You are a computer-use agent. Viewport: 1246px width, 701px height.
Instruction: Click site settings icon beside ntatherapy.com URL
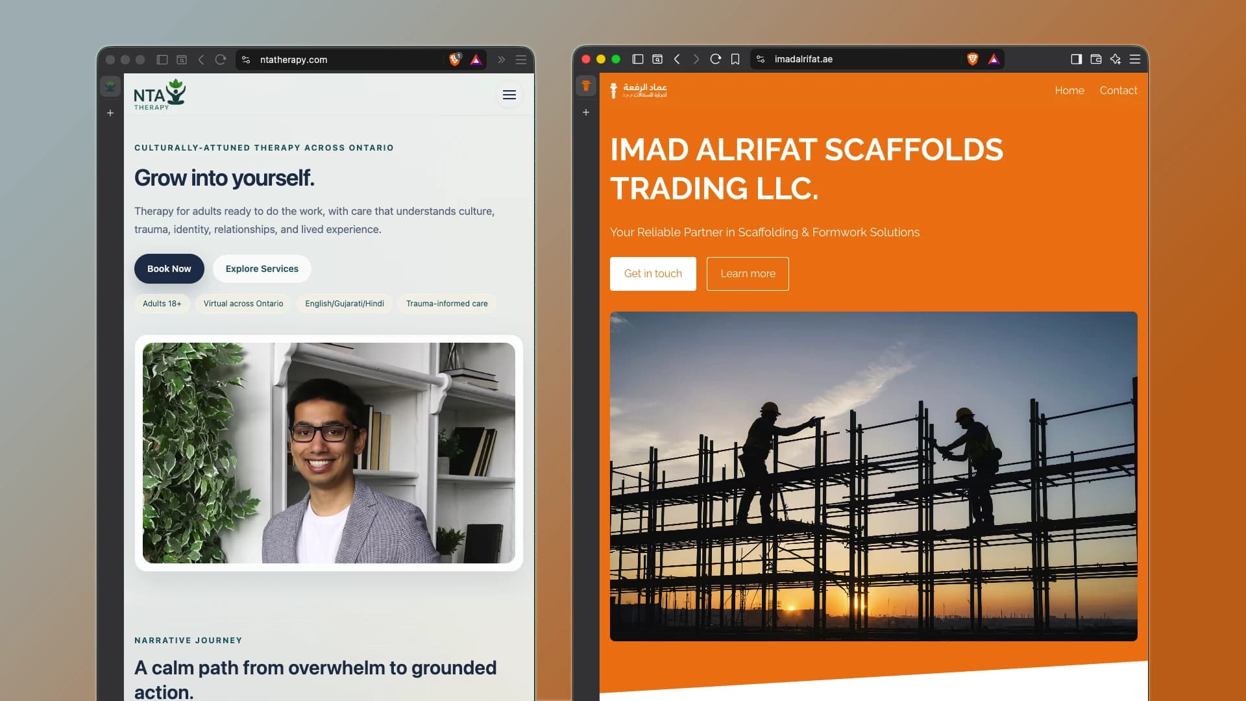coord(246,60)
